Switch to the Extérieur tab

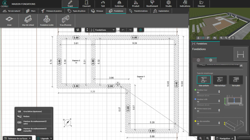click(119, 4)
